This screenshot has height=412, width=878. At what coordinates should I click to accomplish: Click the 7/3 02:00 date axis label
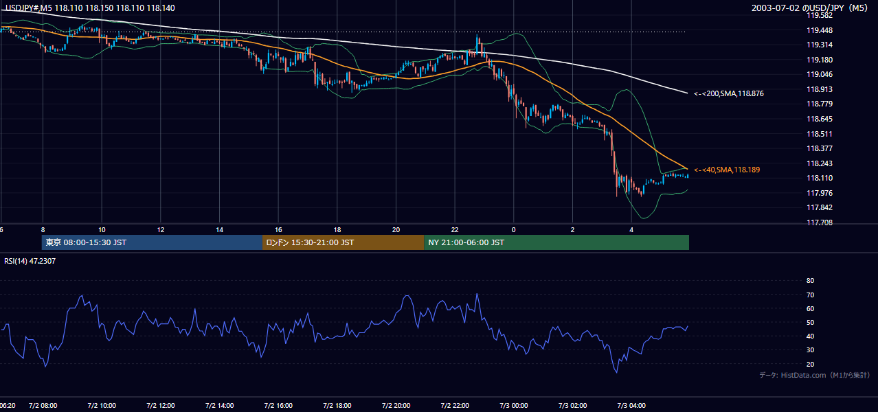point(573,406)
